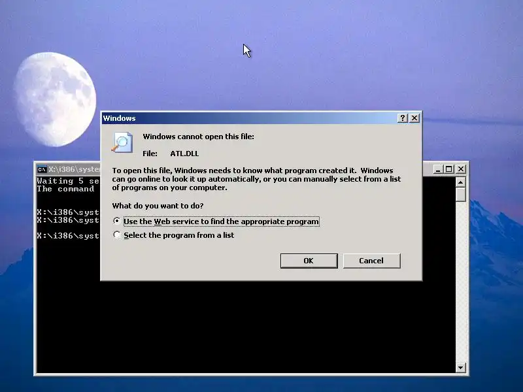Screen dimensions: 523x392
Task: Close the command prompt window
Action: click(x=461, y=169)
